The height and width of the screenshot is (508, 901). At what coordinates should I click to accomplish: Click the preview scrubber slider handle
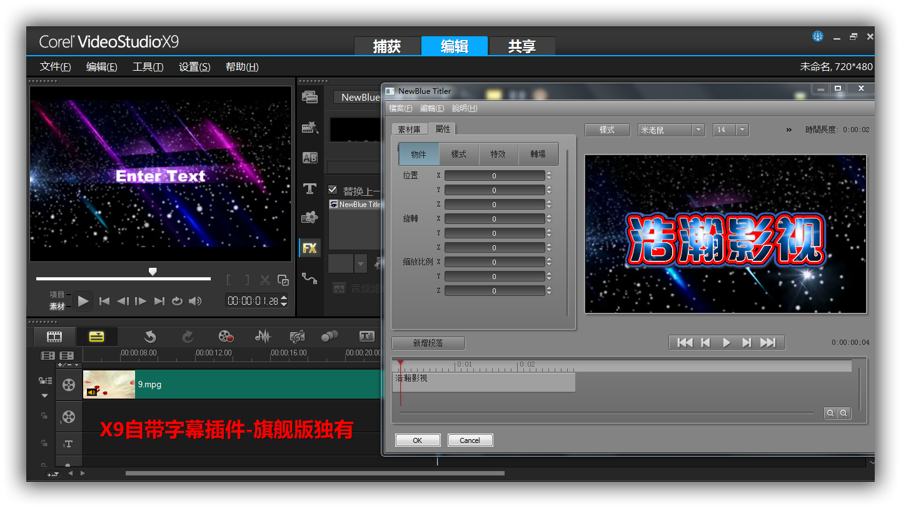click(x=152, y=272)
